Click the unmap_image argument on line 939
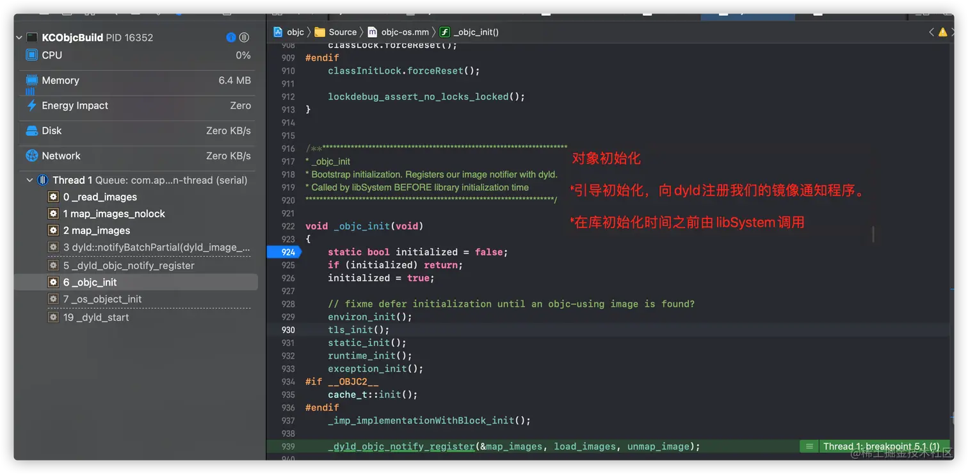This screenshot has width=968, height=474. 657,446
